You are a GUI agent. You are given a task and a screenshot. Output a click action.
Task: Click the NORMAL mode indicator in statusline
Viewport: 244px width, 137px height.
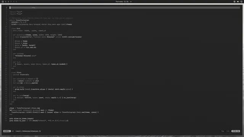(x=7, y=131)
